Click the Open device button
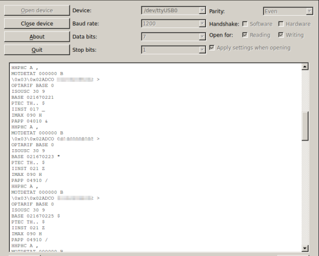Image resolution: width=319 pixels, height=256 pixels. [37, 10]
